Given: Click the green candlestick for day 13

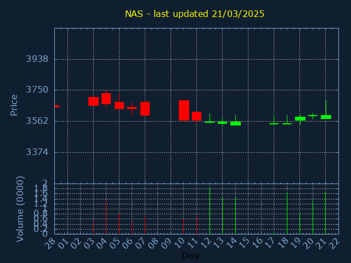Looking at the screenshot, I should point(222,123).
